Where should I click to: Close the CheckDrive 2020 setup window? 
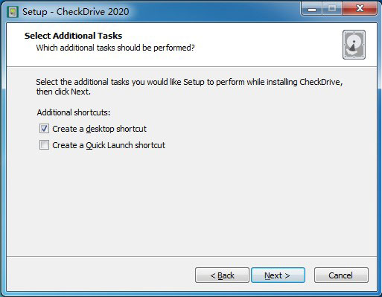click(x=360, y=9)
